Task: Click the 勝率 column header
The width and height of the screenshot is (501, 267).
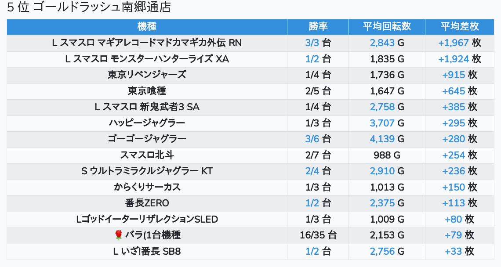Action: tap(318, 27)
